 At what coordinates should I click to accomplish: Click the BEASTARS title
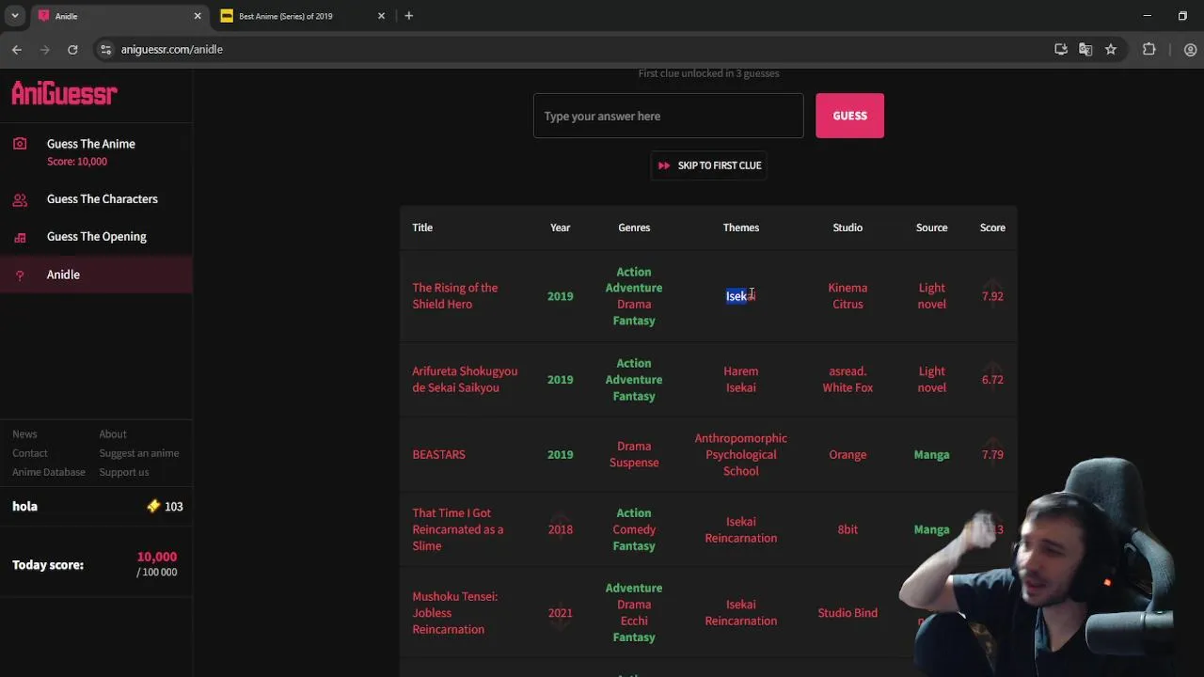(x=439, y=455)
